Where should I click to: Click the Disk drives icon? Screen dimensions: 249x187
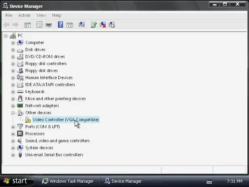point(20,50)
